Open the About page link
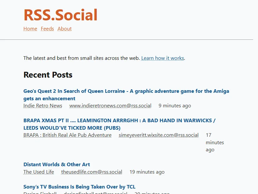 tap(64, 29)
